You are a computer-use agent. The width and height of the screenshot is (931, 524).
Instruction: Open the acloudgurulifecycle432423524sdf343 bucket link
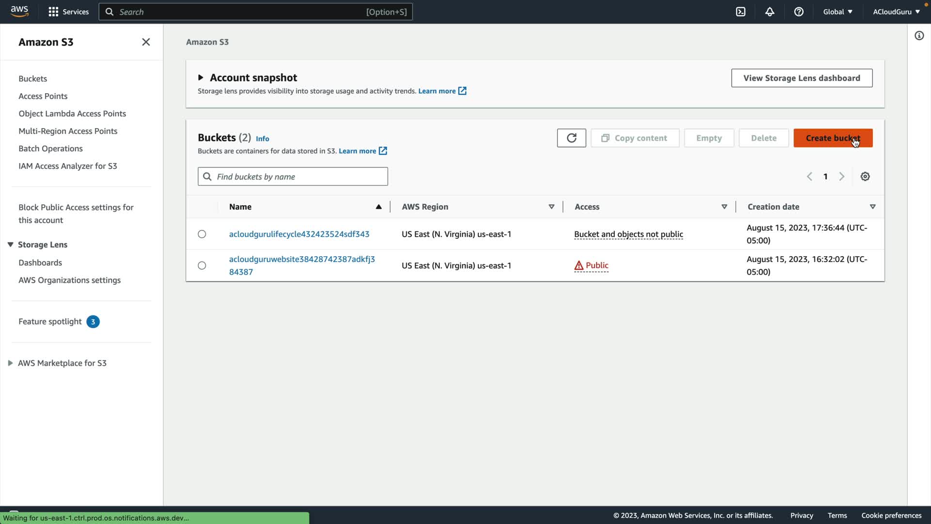(x=299, y=234)
